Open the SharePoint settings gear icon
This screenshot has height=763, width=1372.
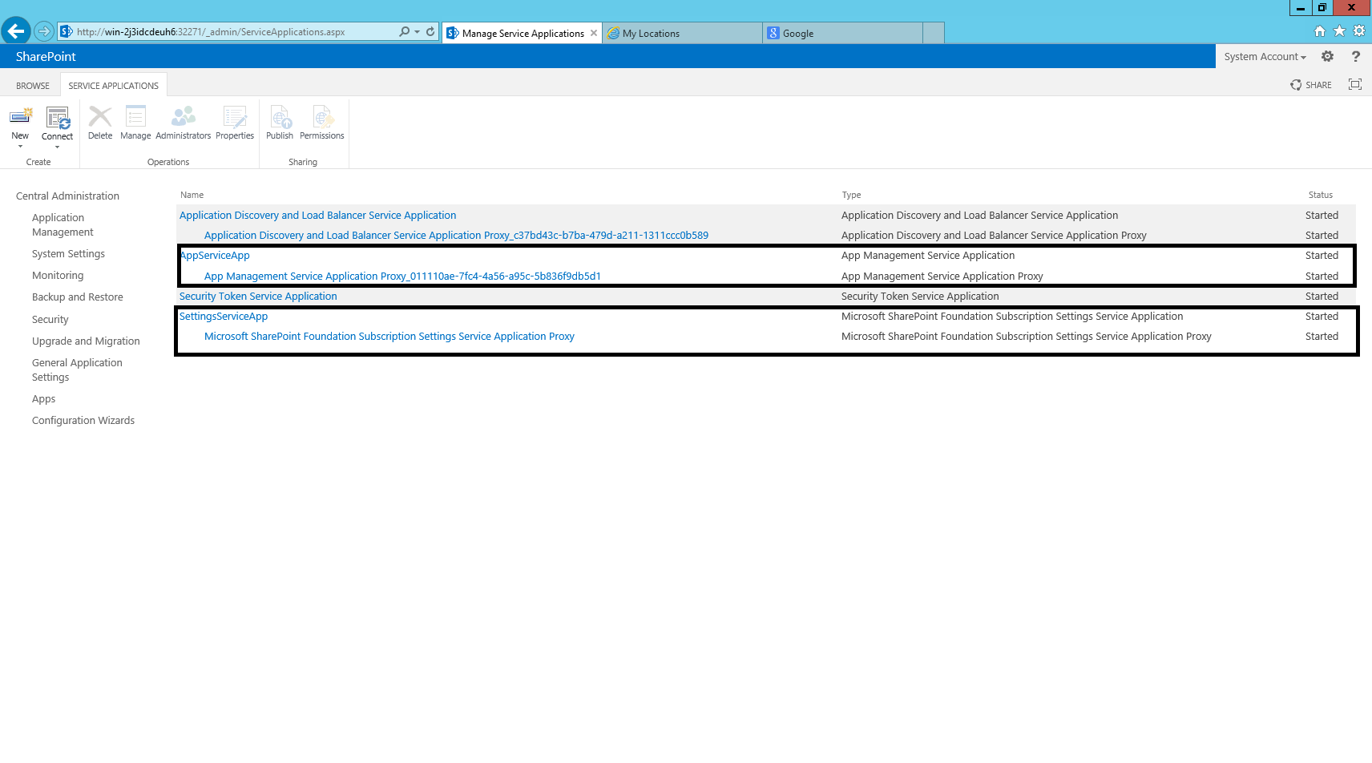(x=1327, y=56)
